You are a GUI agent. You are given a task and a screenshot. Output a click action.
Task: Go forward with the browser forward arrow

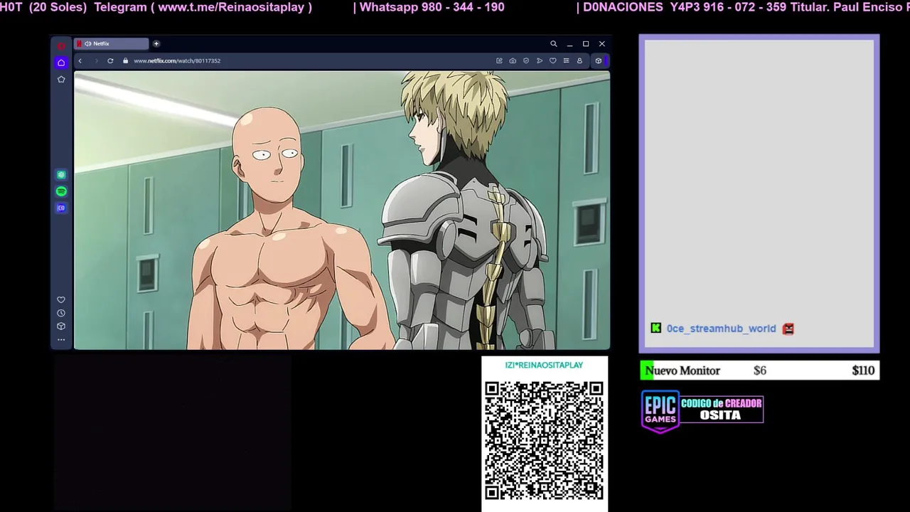coord(96,60)
